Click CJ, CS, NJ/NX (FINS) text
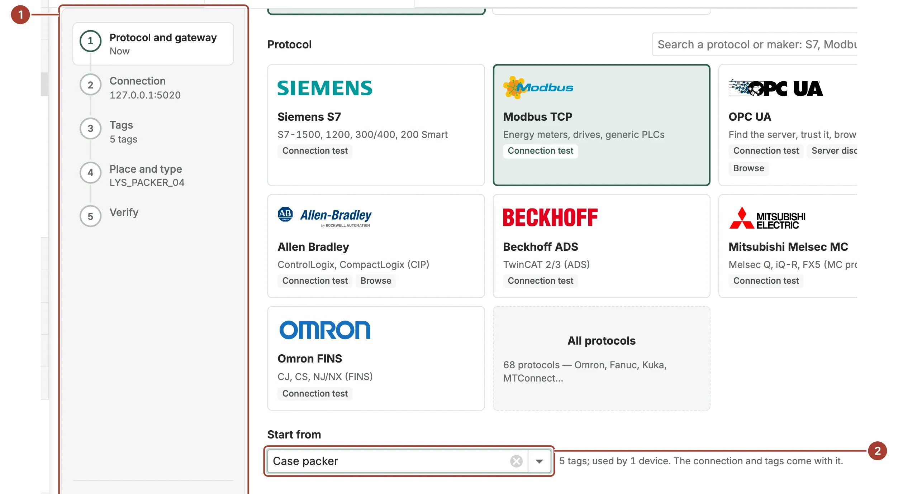 pos(325,377)
